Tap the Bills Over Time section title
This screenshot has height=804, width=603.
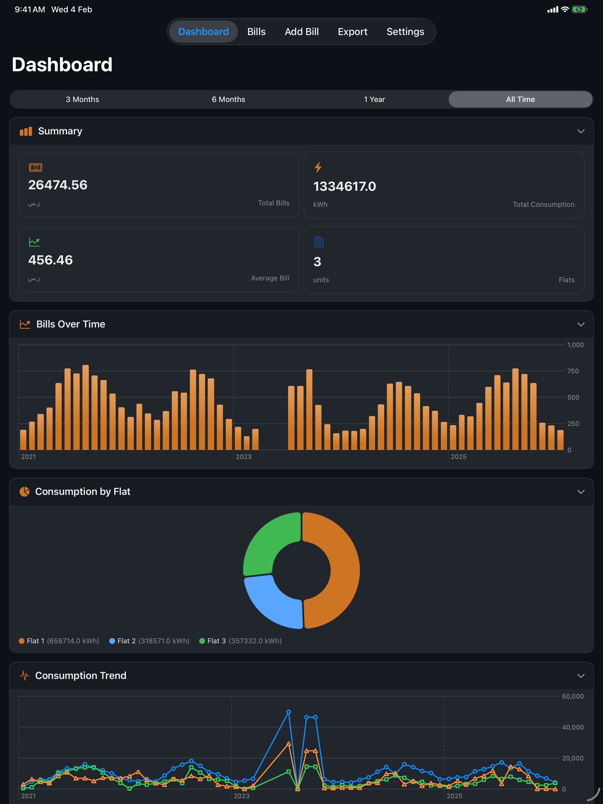(x=70, y=324)
